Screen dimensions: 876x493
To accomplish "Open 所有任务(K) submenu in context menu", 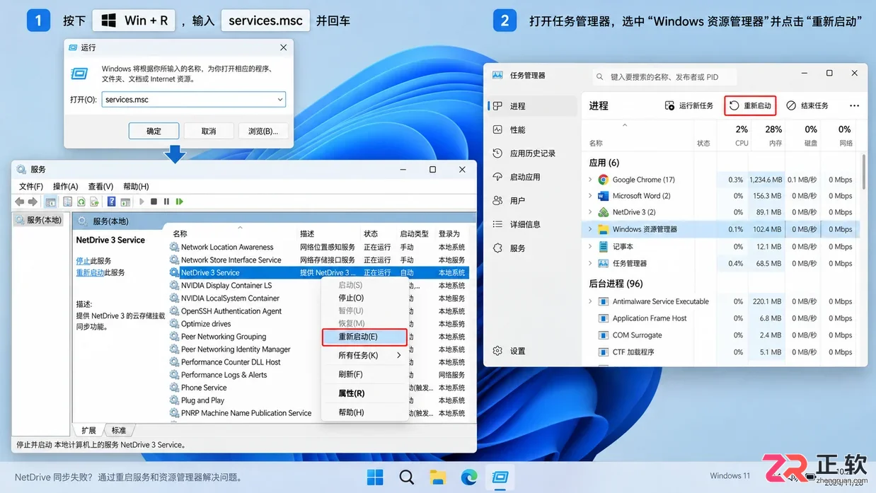I will pyautogui.click(x=364, y=355).
